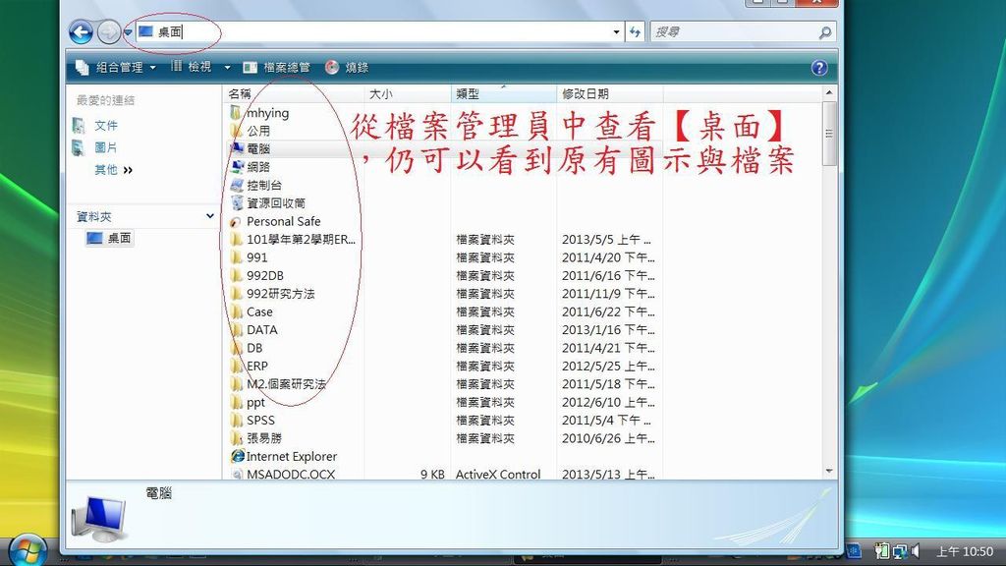Click the network tray icon
The width and height of the screenshot is (1006, 566).
900,550
